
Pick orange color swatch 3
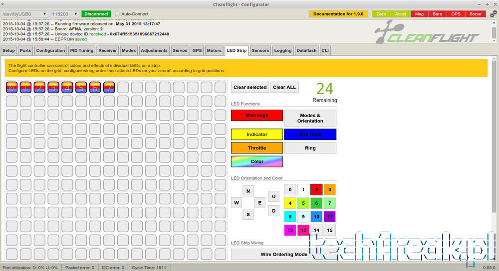coord(330,190)
